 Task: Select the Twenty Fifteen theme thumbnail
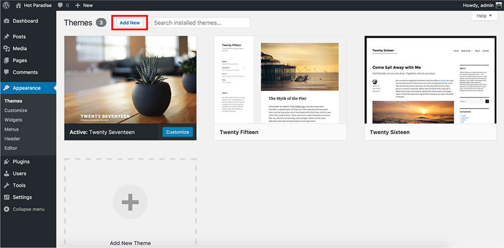[x=280, y=80]
